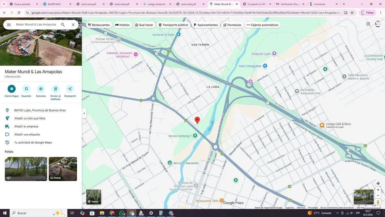Zoom in on the map

[378, 190]
